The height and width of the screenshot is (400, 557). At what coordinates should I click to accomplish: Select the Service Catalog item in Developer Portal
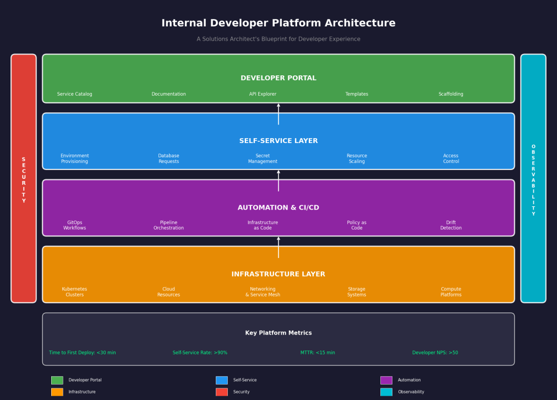coord(74,94)
